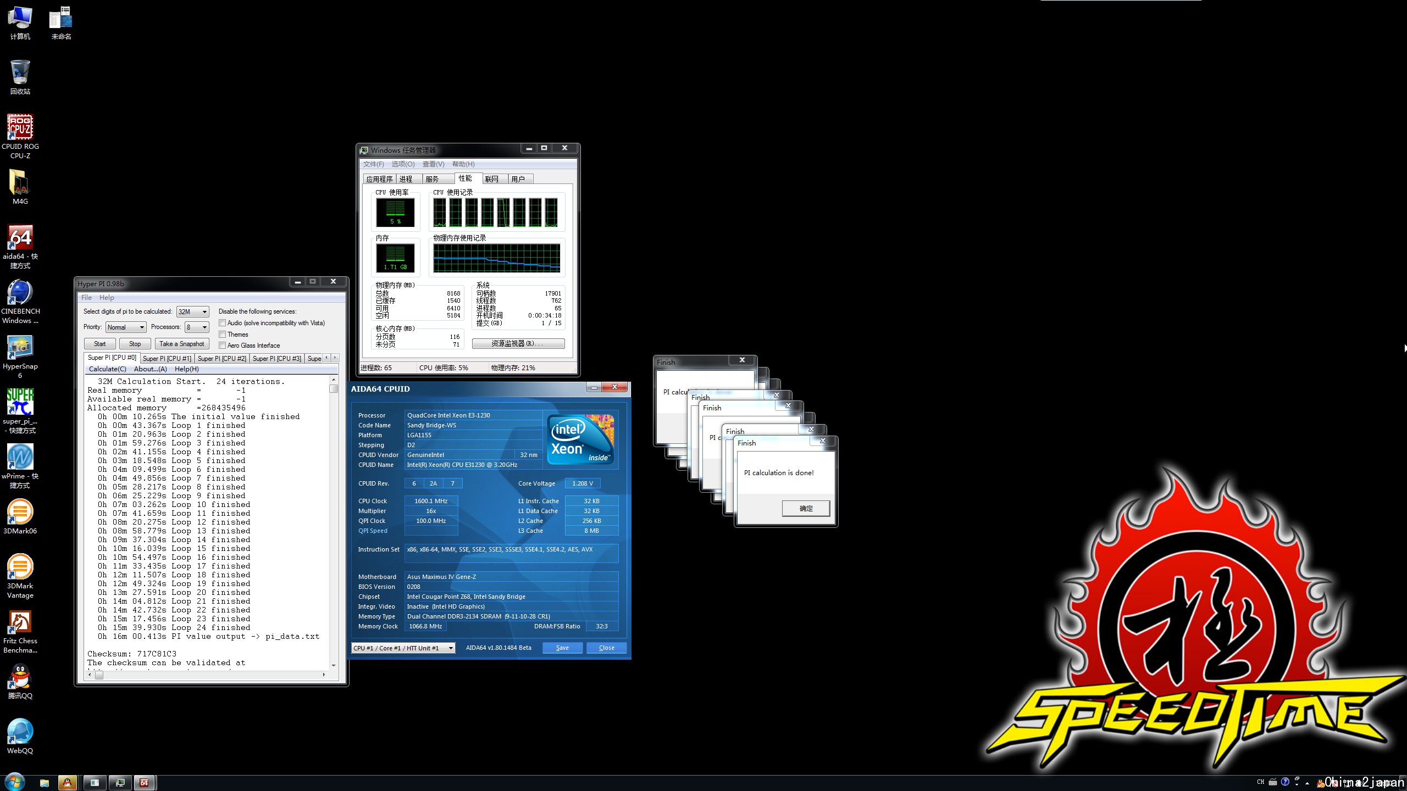This screenshot has height=791, width=1407.
Task: Switch to Task Manager taskbar button
Action: [120, 783]
